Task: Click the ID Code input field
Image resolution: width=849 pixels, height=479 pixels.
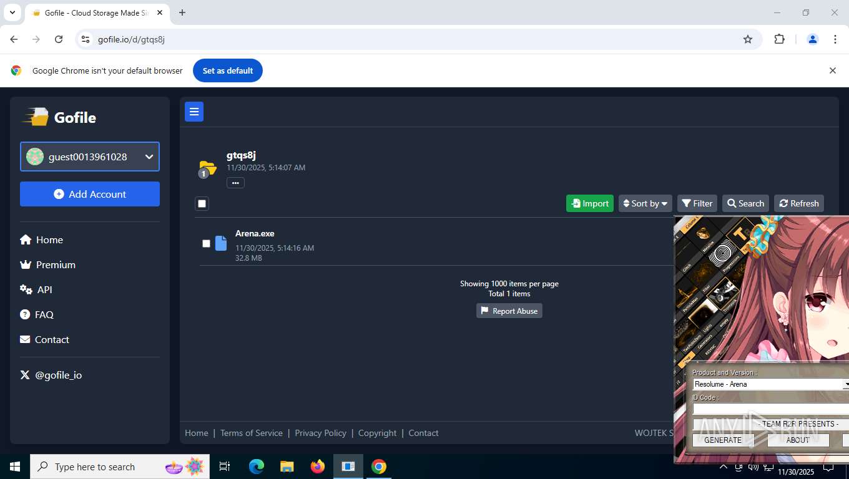Action: pos(771,409)
